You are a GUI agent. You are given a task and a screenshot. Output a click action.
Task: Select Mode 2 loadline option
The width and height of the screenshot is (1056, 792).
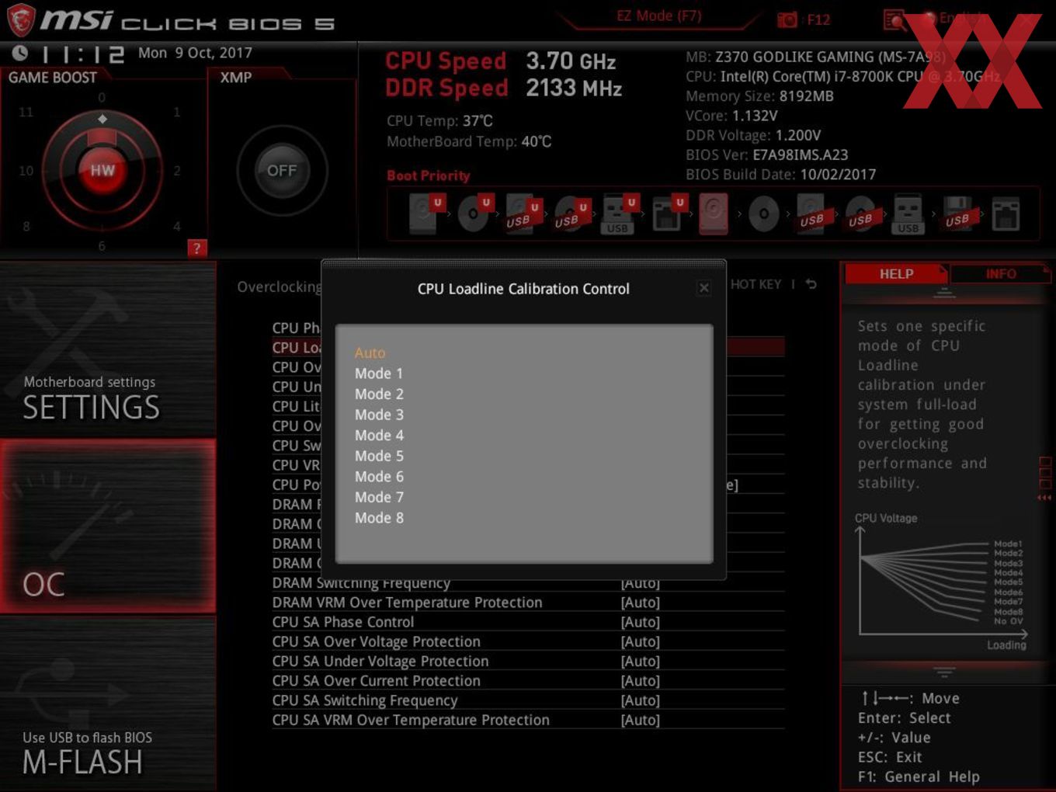click(x=379, y=394)
